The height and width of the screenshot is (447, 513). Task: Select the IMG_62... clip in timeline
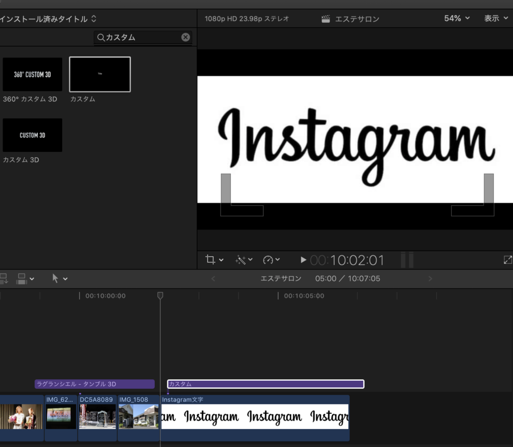point(61,418)
